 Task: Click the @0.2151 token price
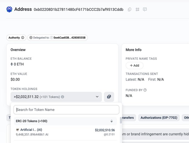click(109, 134)
